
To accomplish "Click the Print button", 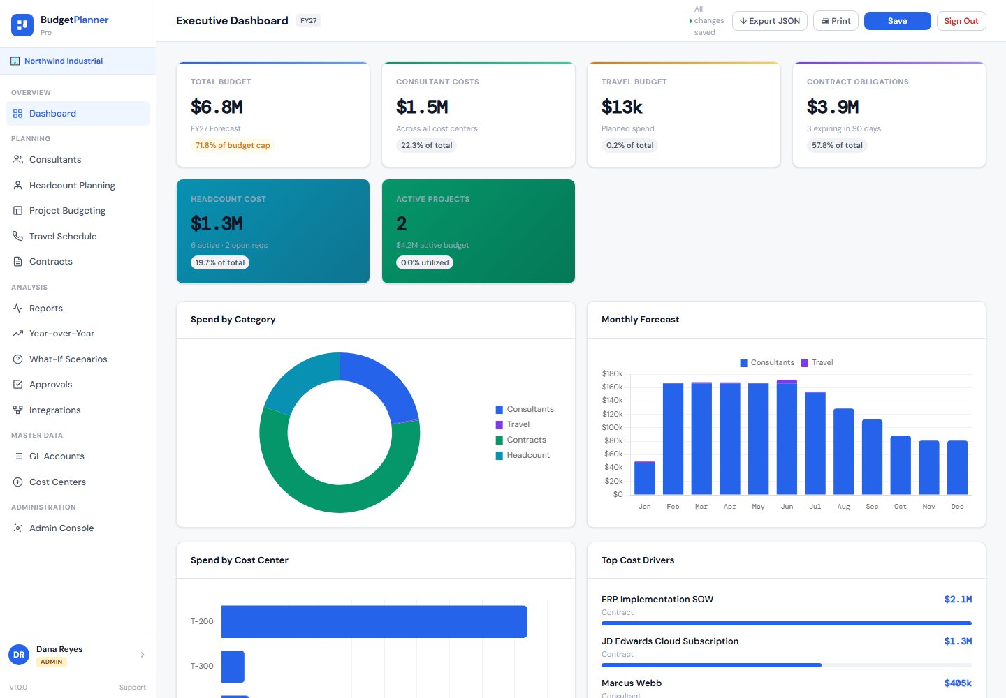I will (x=836, y=21).
